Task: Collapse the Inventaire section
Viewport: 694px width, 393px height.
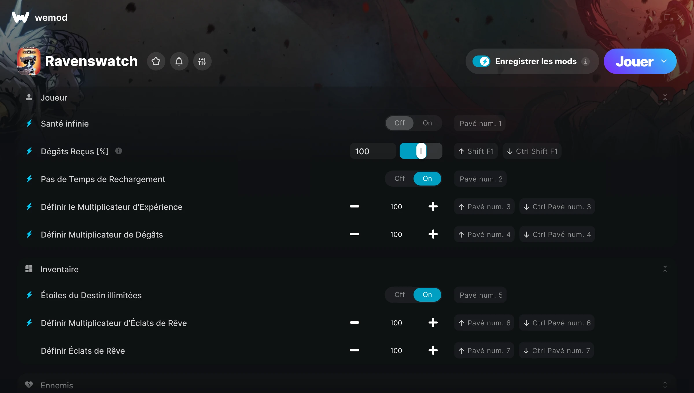Action: [x=665, y=269]
